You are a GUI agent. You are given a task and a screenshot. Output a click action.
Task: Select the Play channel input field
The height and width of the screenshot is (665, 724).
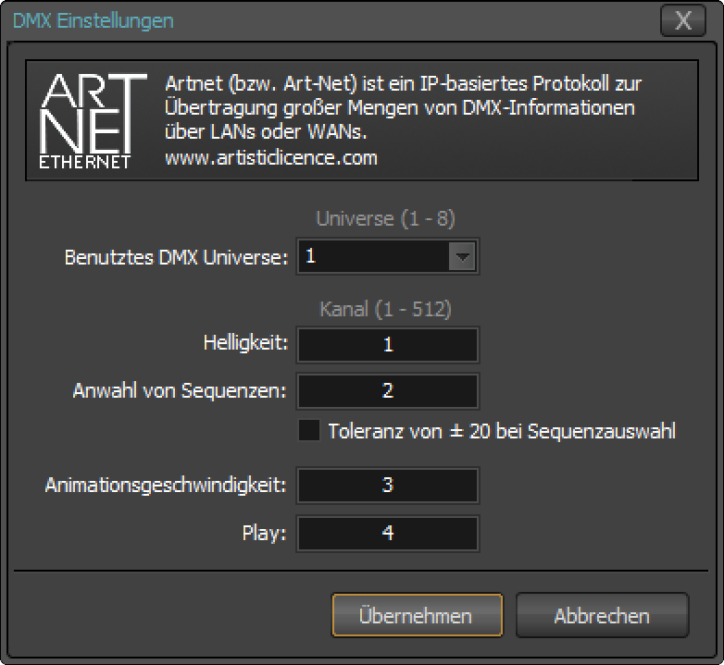387,534
